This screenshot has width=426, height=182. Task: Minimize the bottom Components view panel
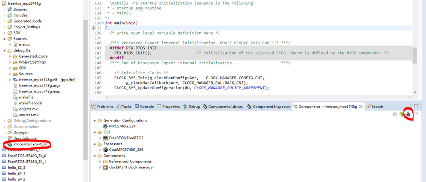click(x=409, y=105)
